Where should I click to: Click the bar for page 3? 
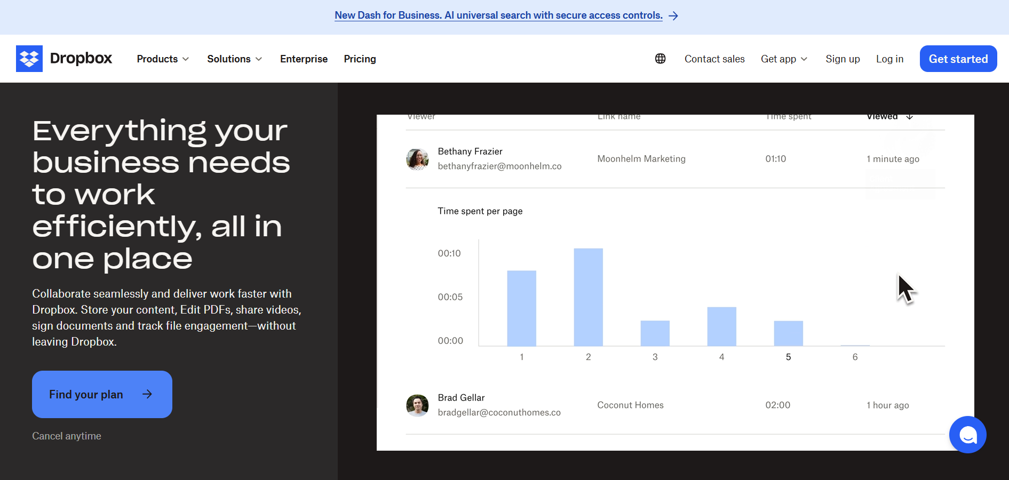(x=655, y=333)
